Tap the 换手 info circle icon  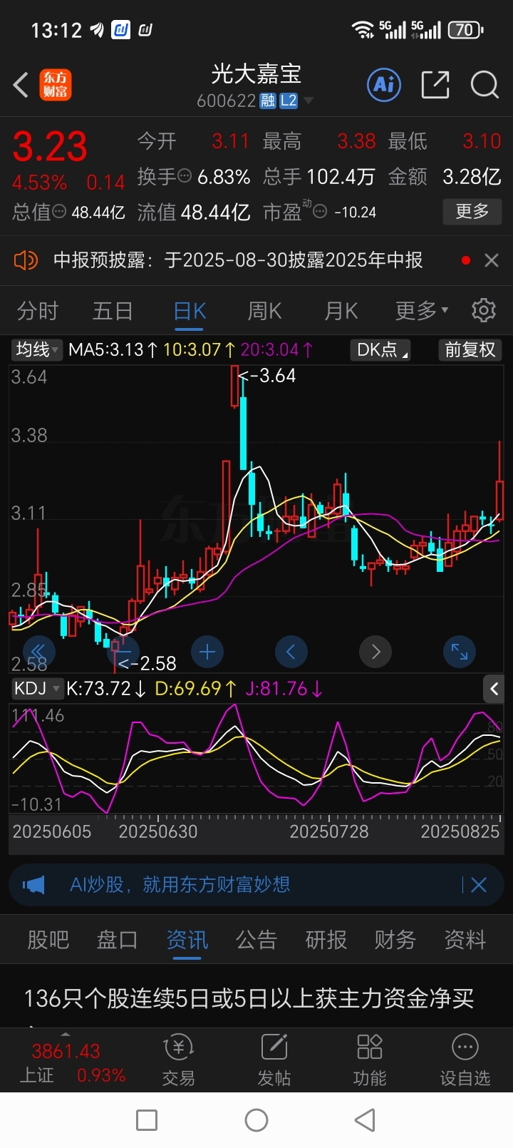click(185, 176)
